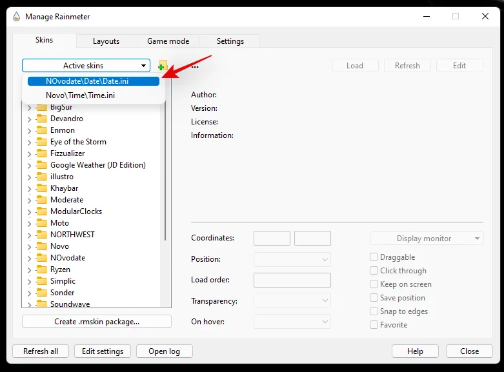The image size is (504, 372).
Task: Click the illustro folder icon
Action: (x=42, y=177)
